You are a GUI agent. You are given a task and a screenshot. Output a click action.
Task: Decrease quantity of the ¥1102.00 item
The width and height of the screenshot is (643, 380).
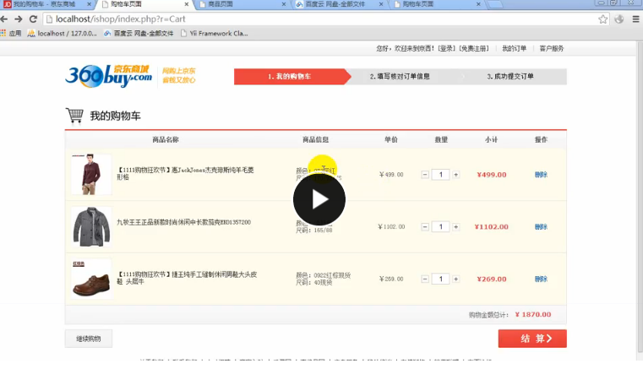(x=425, y=226)
